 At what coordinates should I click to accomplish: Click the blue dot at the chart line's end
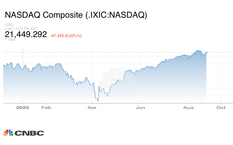click(x=207, y=53)
